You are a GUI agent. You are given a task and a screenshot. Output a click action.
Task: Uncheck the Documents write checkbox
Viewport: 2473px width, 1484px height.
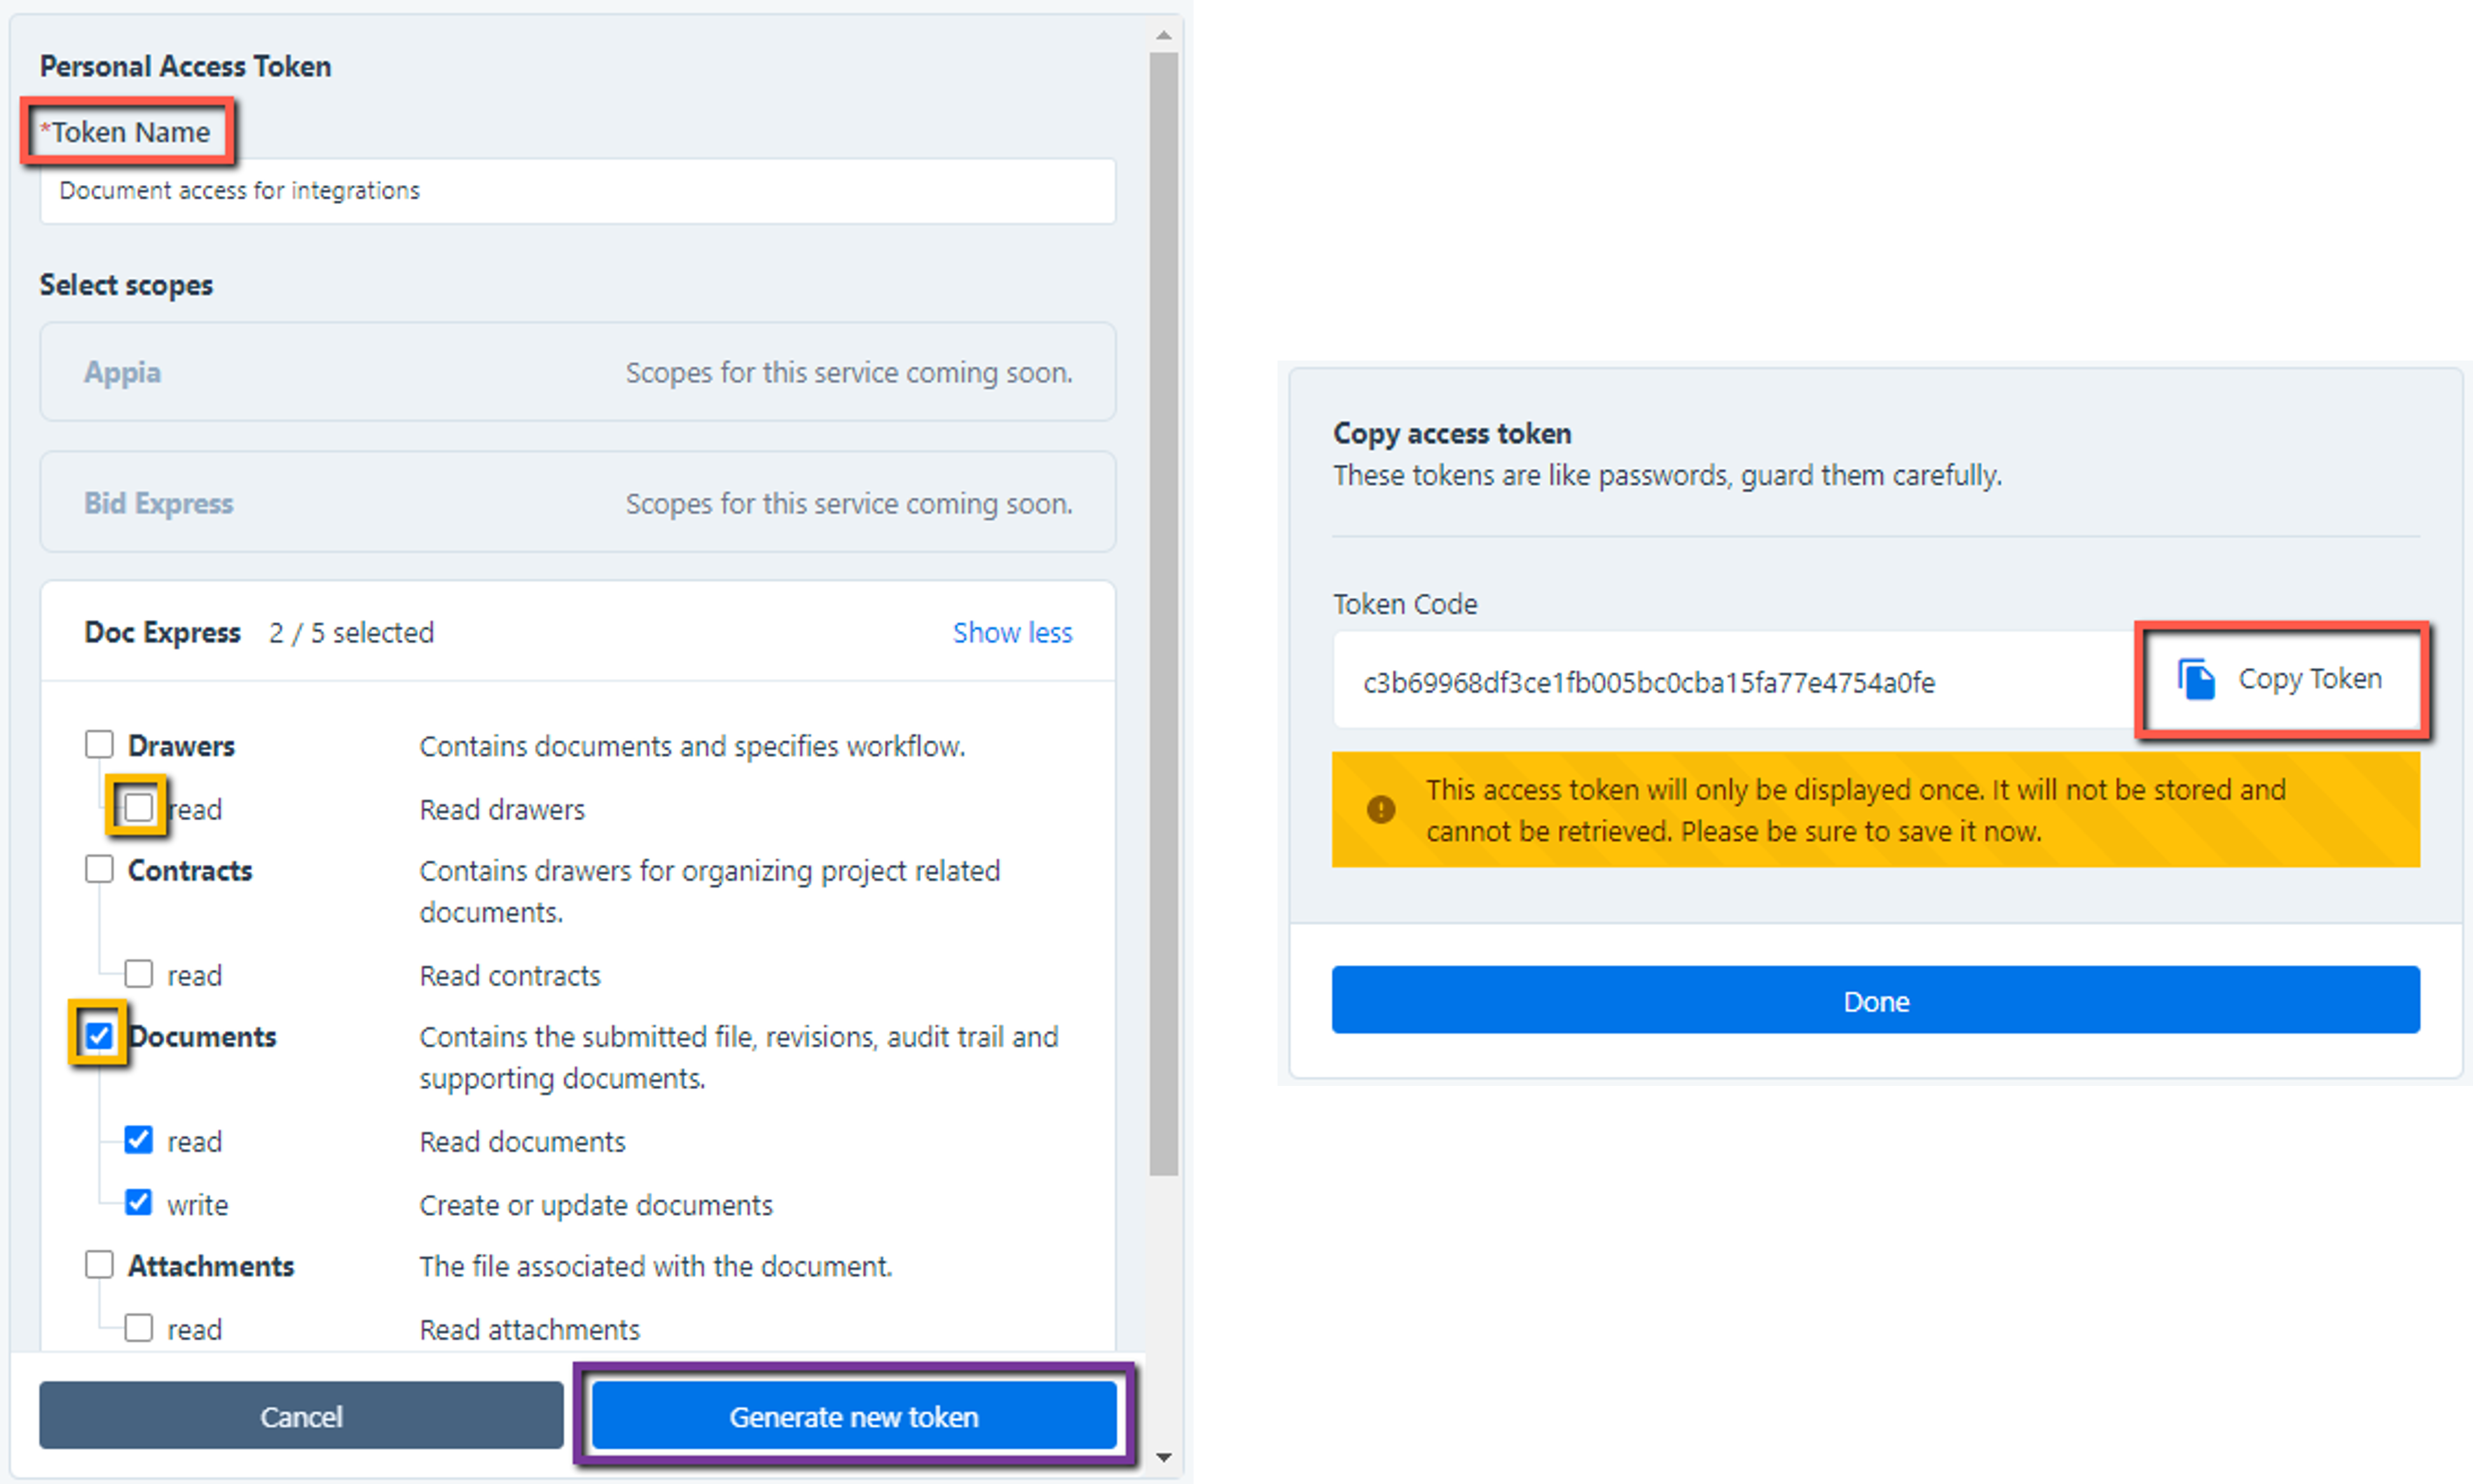click(138, 1203)
